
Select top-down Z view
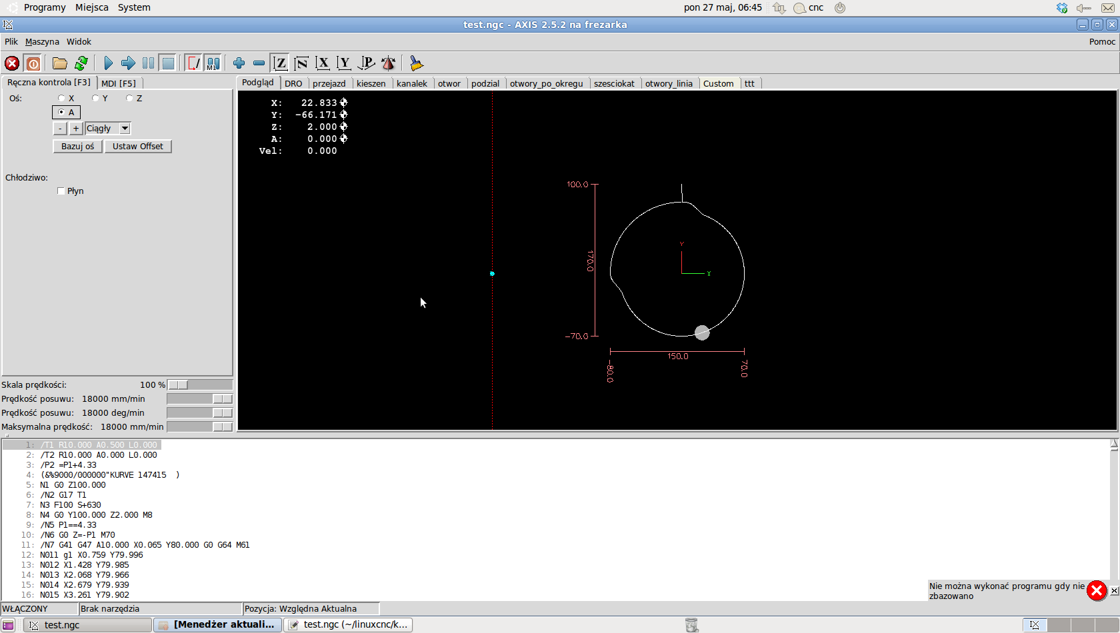coord(281,63)
